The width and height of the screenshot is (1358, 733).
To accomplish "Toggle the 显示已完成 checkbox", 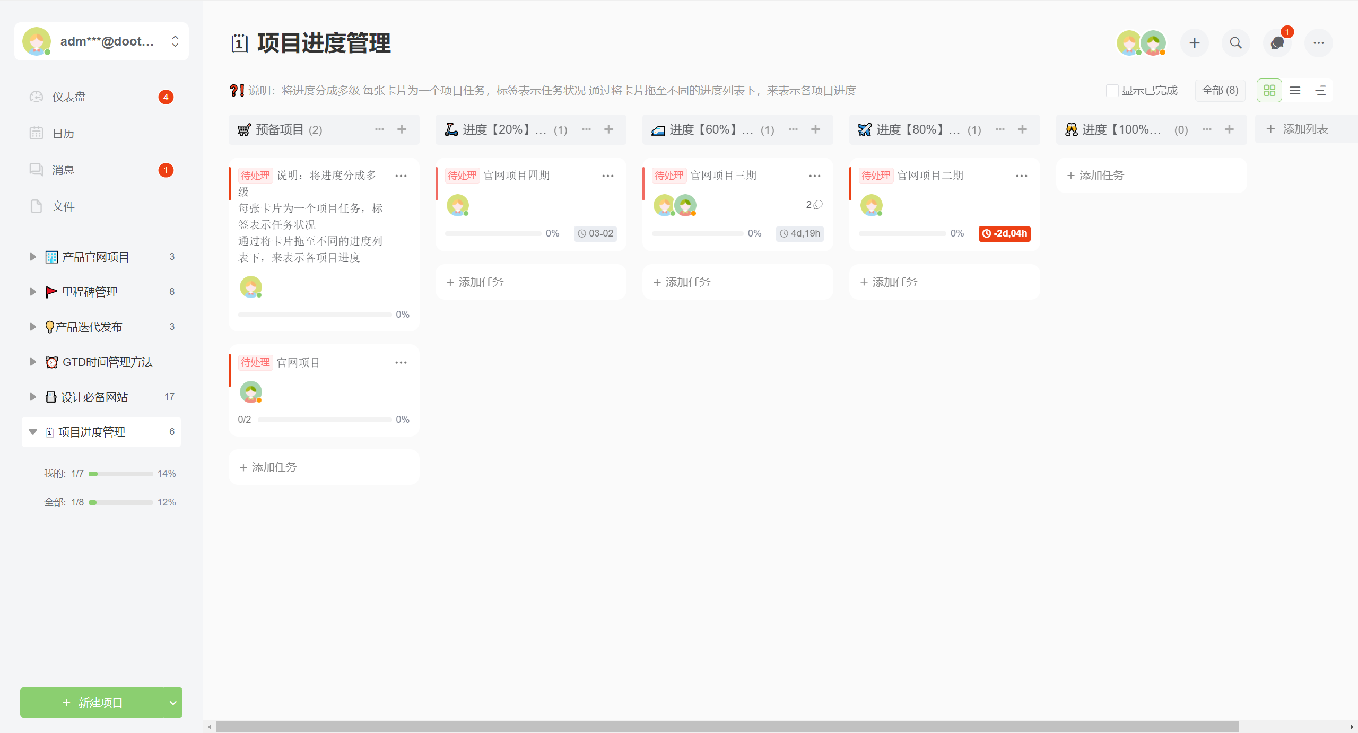I will [1112, 91].
